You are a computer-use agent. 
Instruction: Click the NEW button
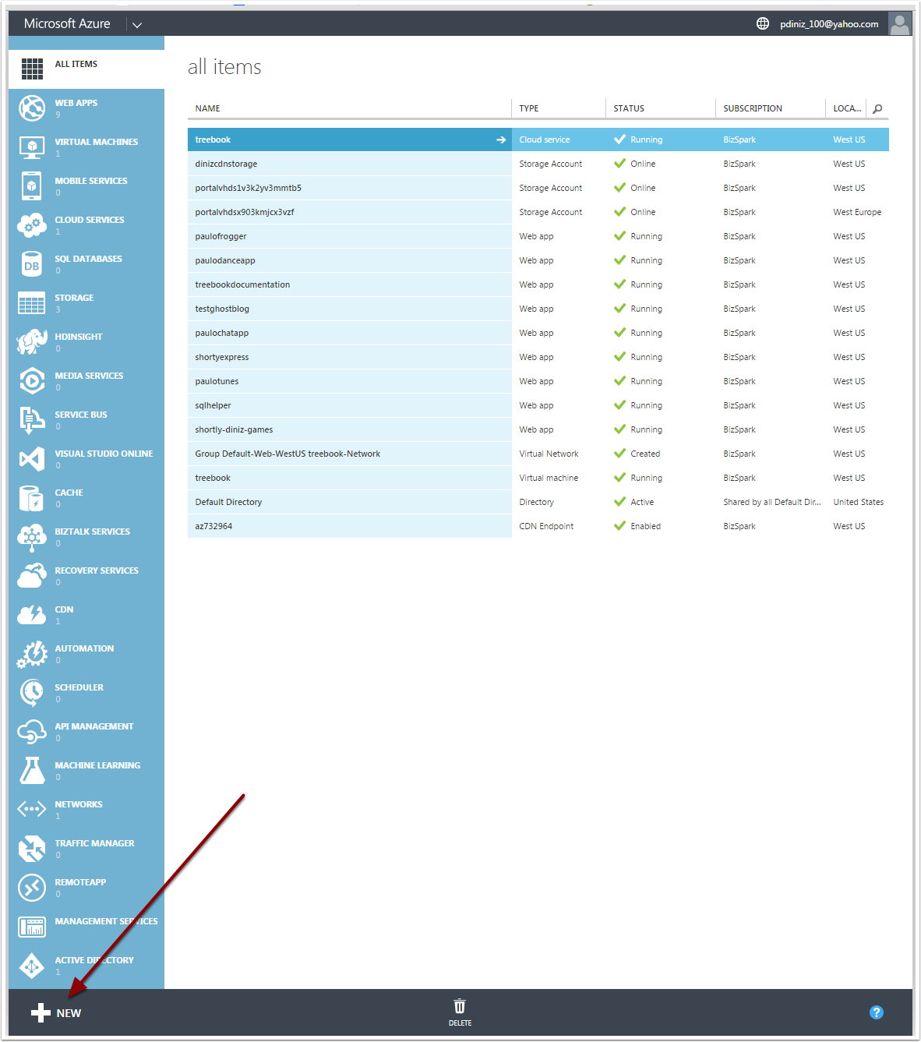click(x=56, y=1012)
